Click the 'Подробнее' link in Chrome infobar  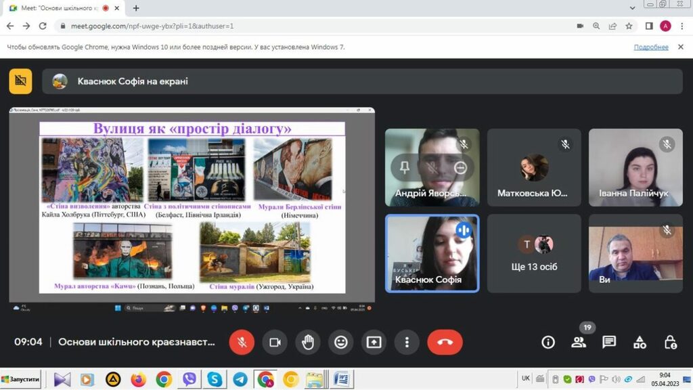(x=650, y=47)
